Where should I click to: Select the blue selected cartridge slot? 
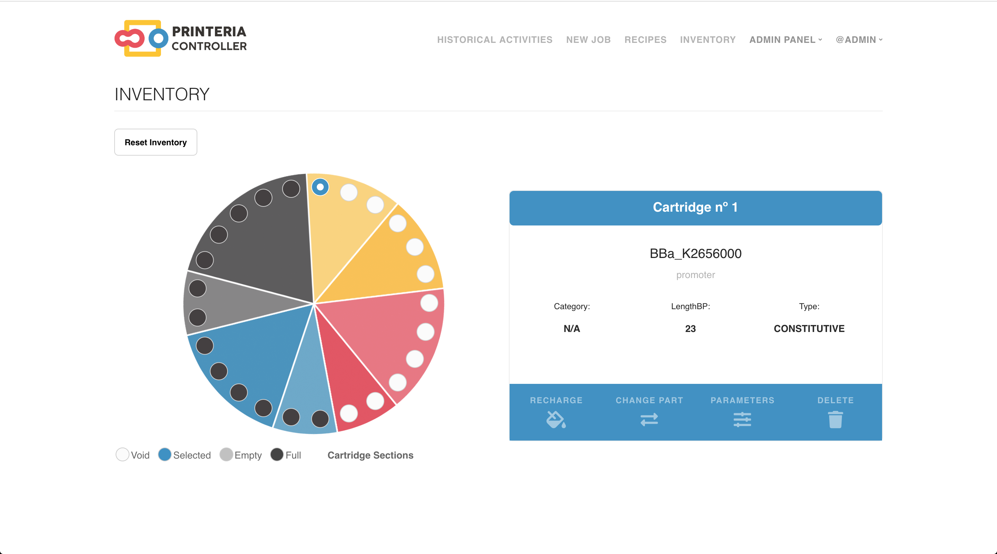(320, 187)
